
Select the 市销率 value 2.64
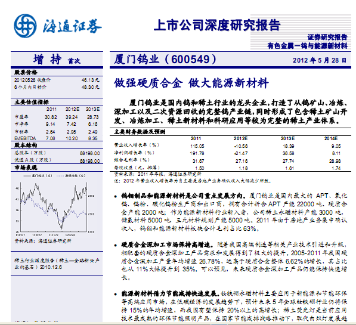tap(50, 132)
